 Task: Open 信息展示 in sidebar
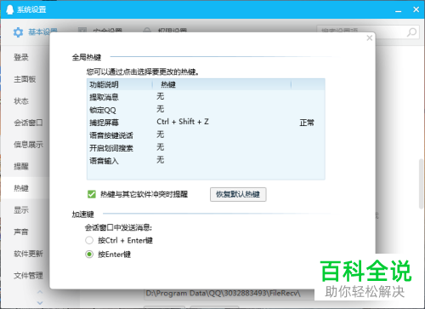tap(28, 145)
